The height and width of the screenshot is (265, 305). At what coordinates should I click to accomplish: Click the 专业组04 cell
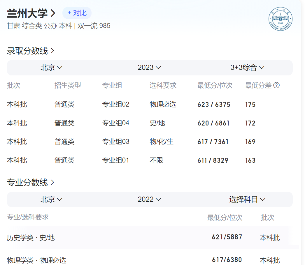pyautogui.click(x=116, y=123)
